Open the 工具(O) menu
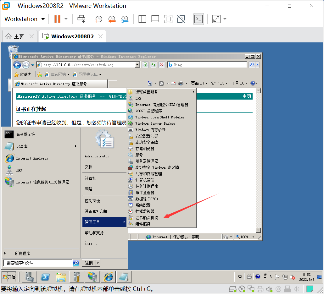This screenshot has width=324, height=294. 239,83
